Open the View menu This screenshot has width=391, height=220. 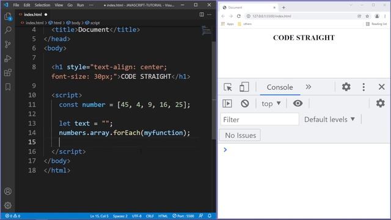point(59,5)
